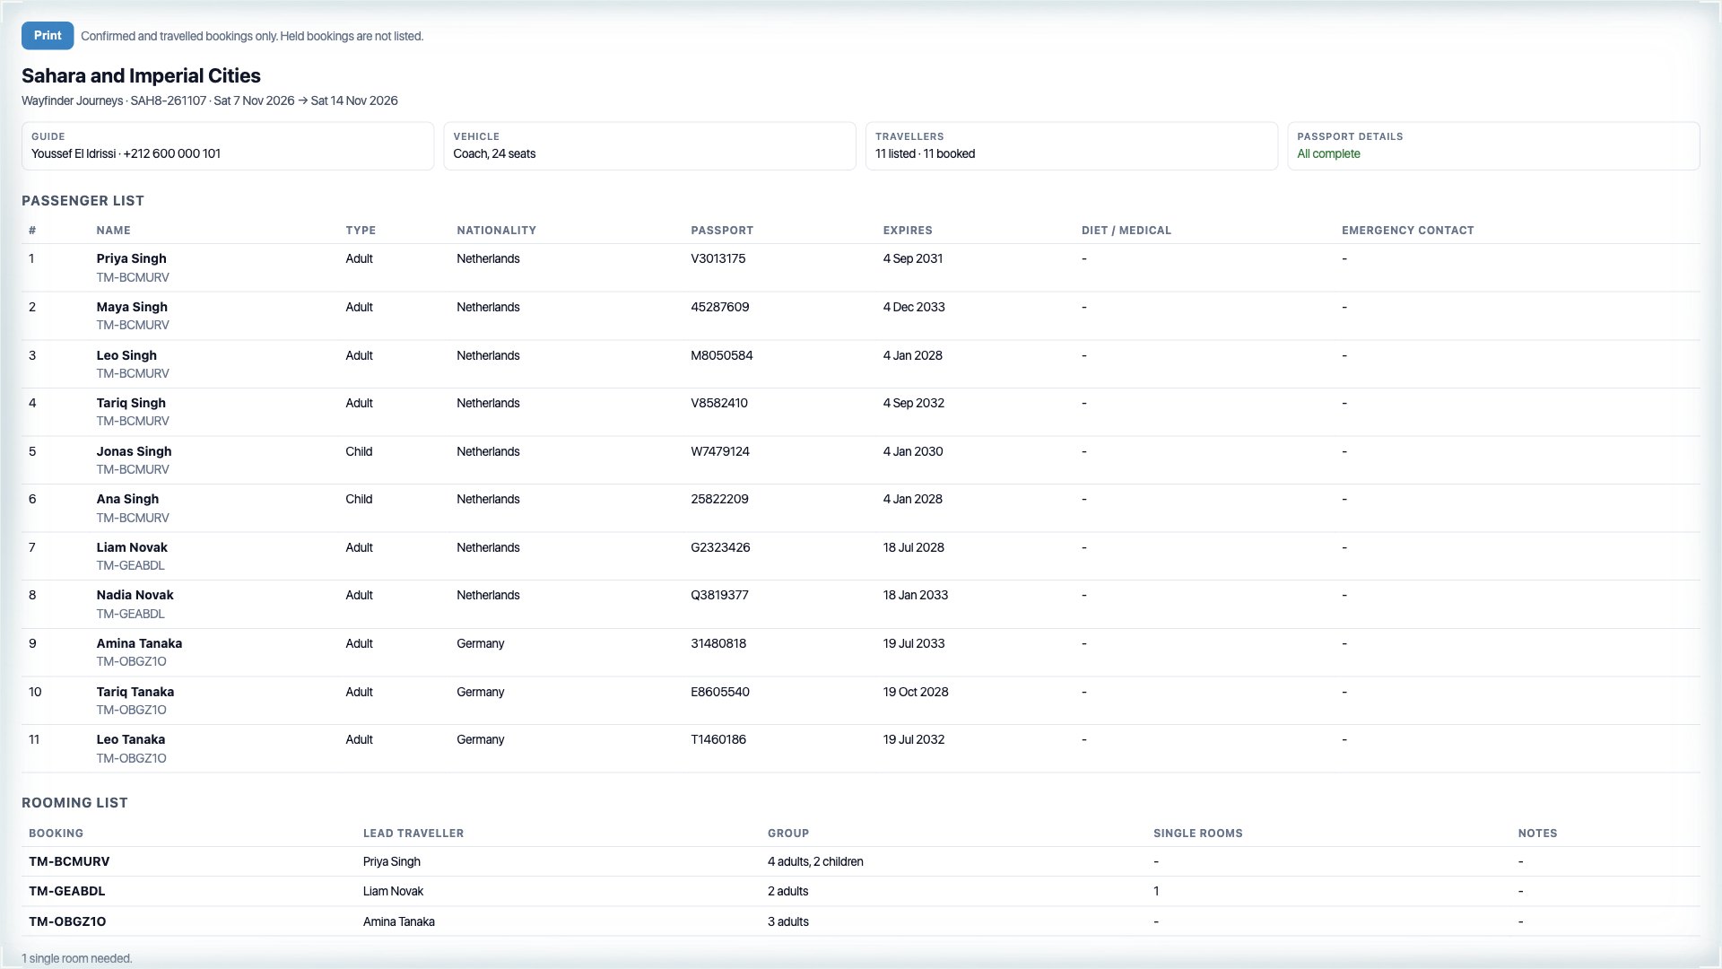Click passport number M8050584
Screen dimensions: 1722x969
(x=721, y=355)
